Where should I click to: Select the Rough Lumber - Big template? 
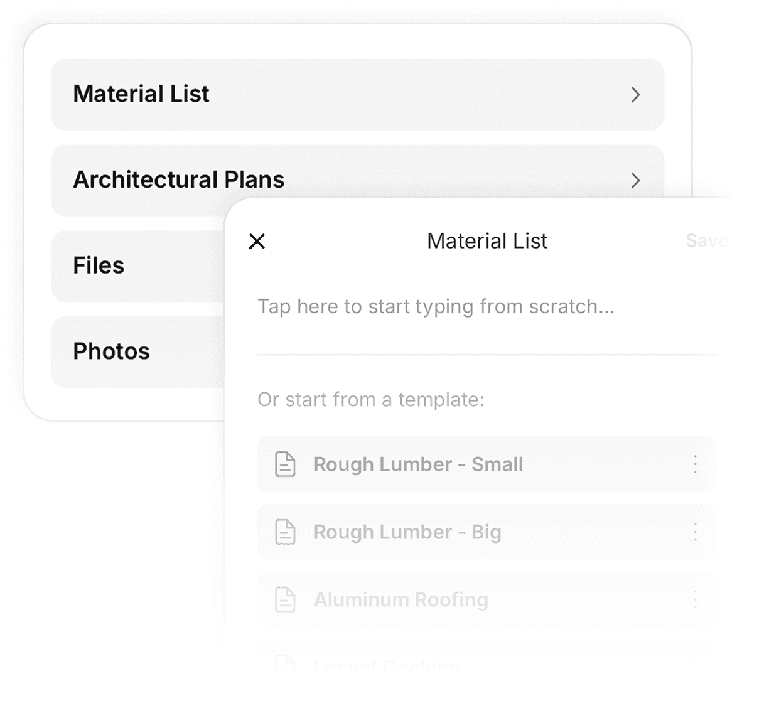tap(407, 532)
